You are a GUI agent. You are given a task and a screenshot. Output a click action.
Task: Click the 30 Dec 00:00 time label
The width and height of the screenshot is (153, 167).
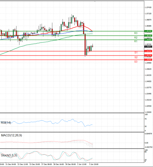(71, 164)
